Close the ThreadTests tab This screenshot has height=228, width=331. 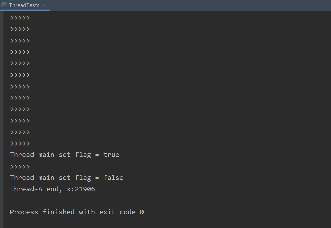tap(44, 5)
